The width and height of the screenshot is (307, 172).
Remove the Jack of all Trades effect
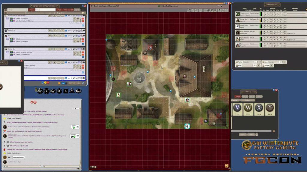[x=83, y=21]
